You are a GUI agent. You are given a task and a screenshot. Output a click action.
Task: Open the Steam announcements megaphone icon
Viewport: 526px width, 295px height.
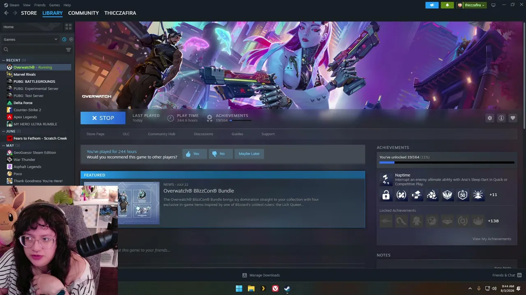coord(432,5)
